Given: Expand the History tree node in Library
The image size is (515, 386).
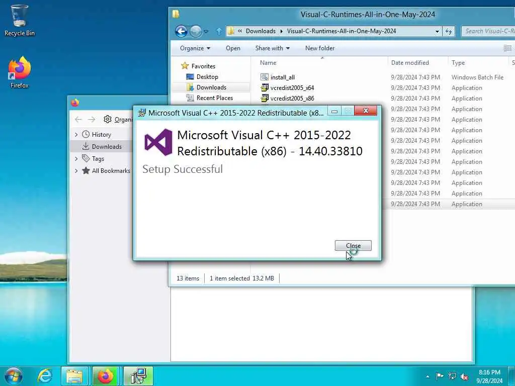Looking at the screenshot, I should click(76, 135).
